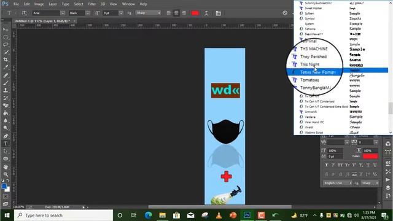Image resolution: width=393 pixels, height=221 pixels.
Task: Switch to Photoshop in the taskbar
Action: coord(247,215)
